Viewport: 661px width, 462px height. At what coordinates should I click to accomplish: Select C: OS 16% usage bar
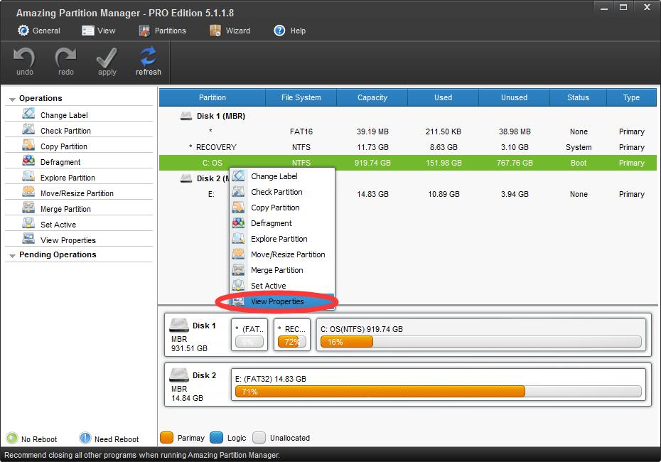click(x=481, y=342)
